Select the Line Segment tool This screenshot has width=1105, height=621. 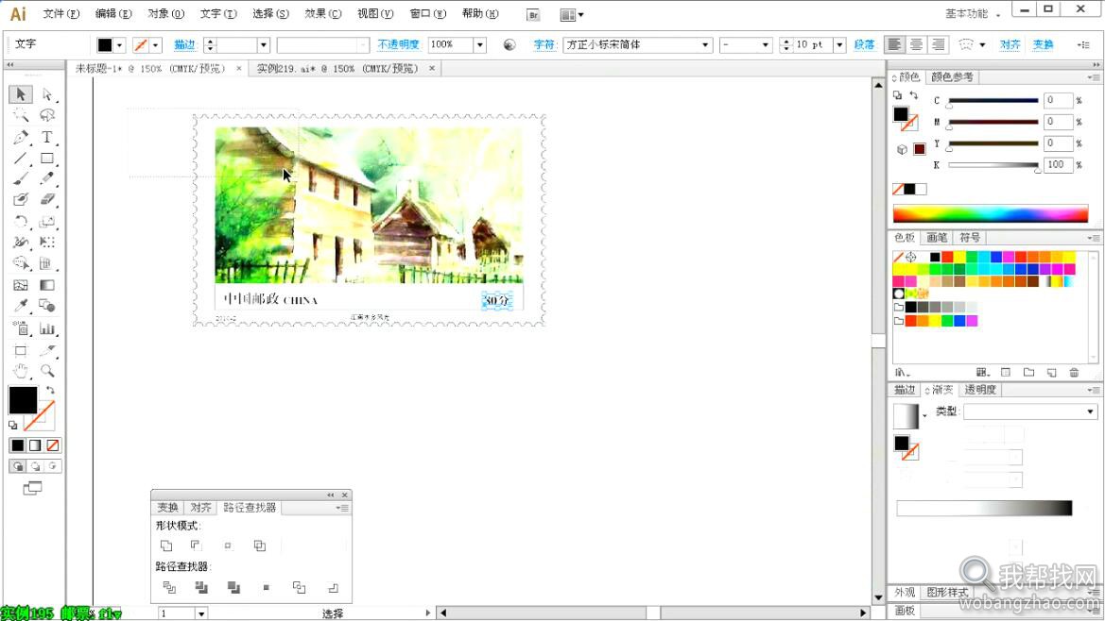tap(21, 159)
